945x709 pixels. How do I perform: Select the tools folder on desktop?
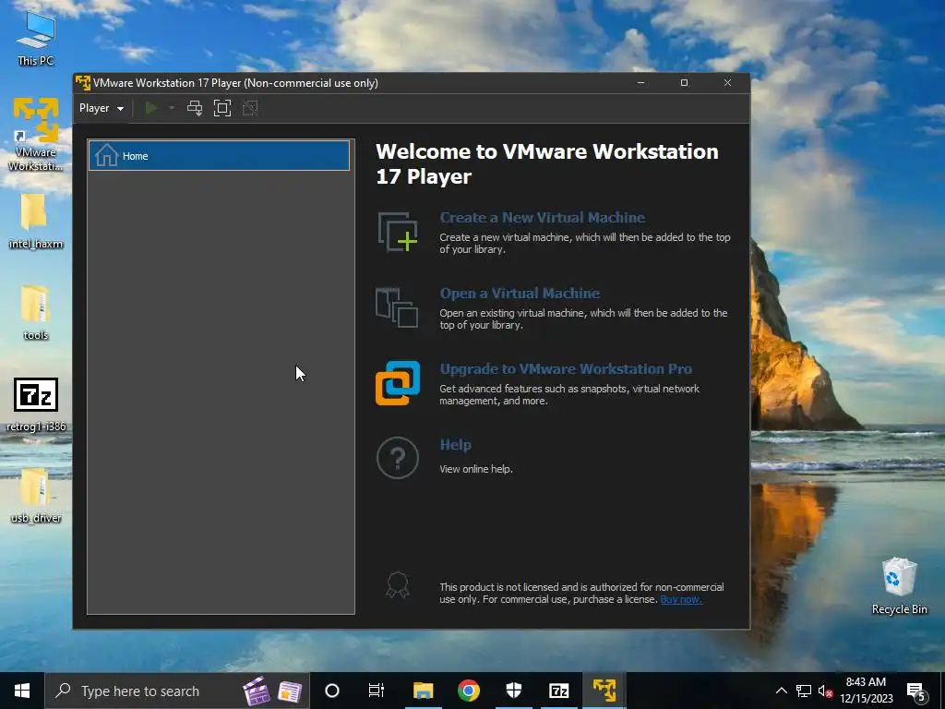36,313
